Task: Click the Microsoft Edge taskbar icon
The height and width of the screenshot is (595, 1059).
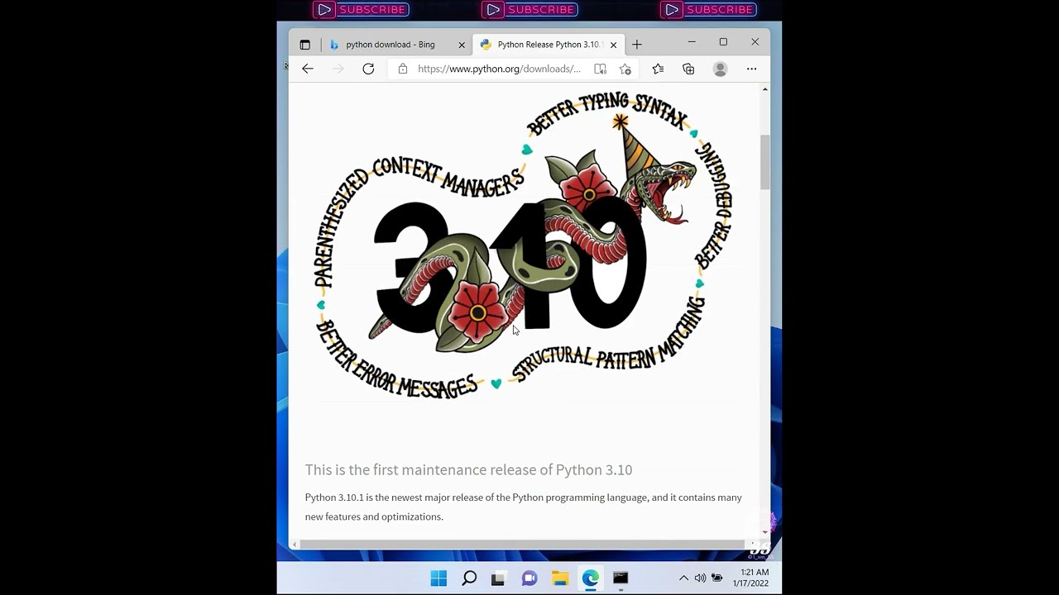Action: point(590,578)
